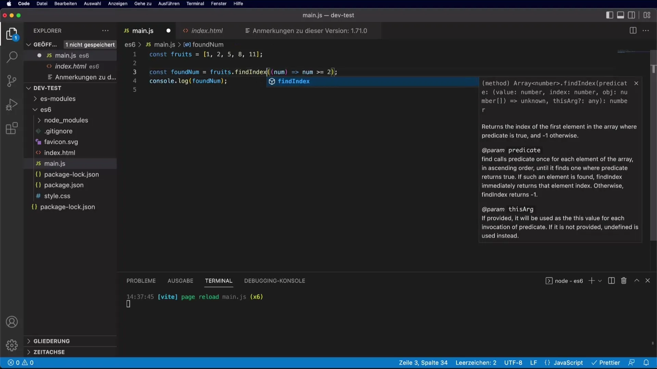Open the Bearbeiten menu
The image size is (657, 369).
tap(65, 4)
